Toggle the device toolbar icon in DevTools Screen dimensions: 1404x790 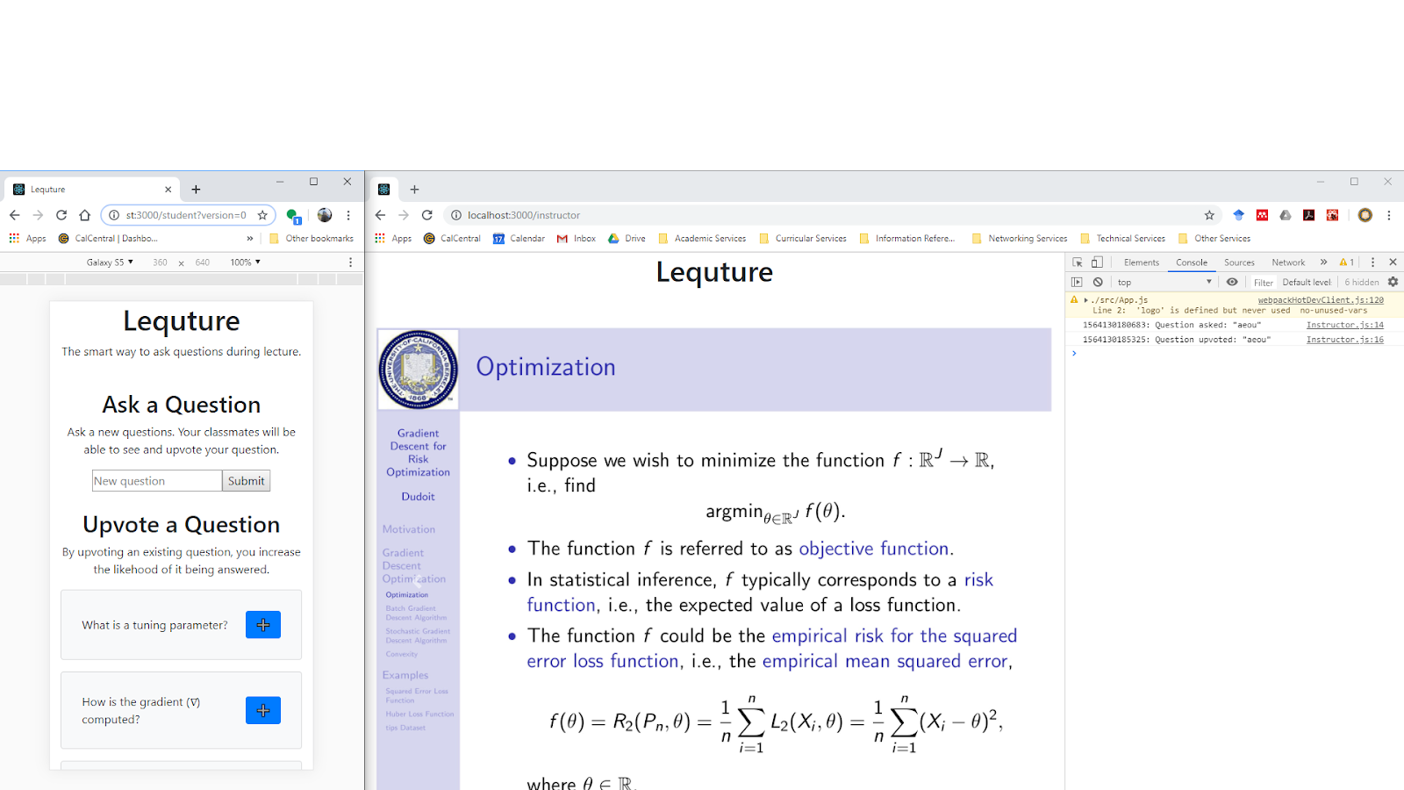(1097, 262)
